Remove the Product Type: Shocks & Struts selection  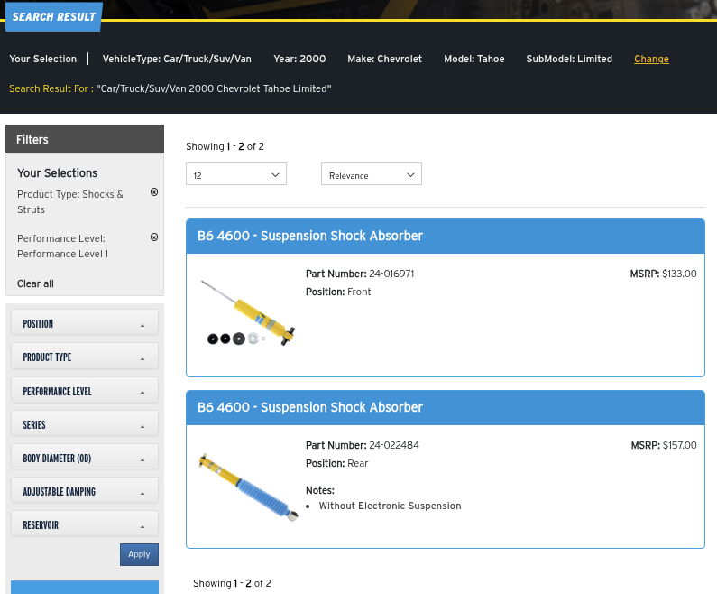(x=154, y=192)
